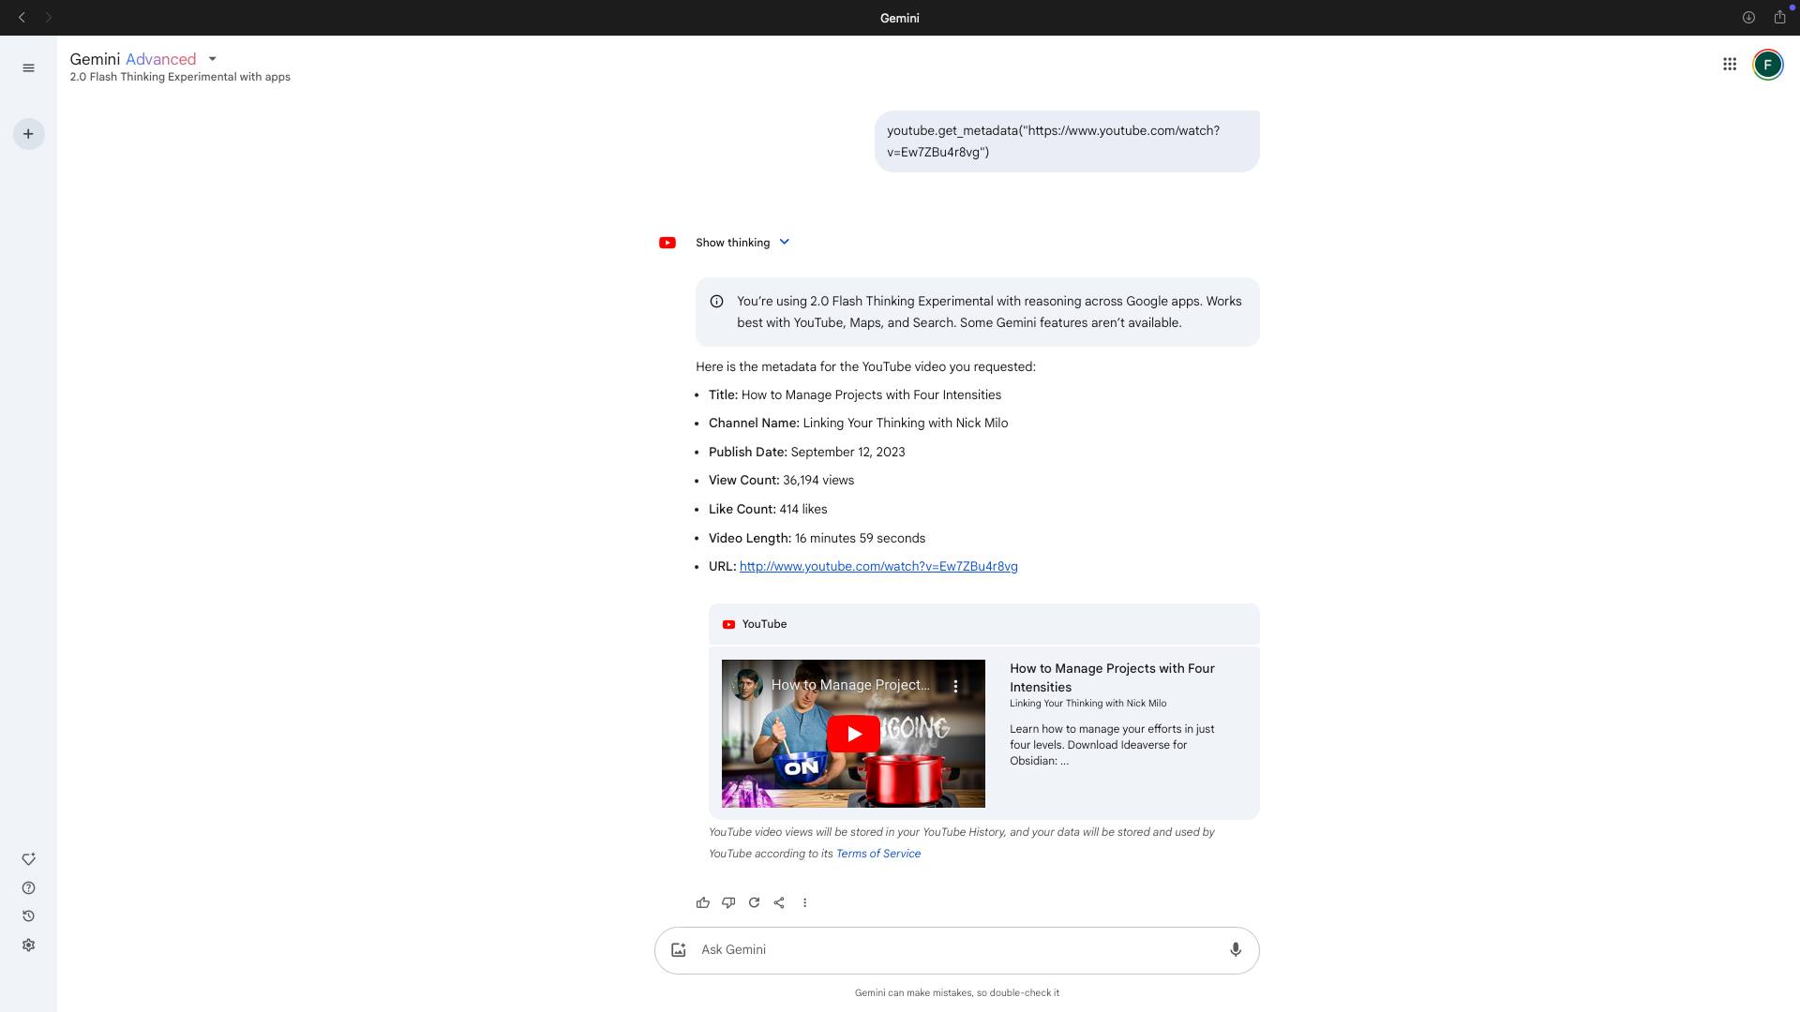This screenshot has width=1800, height=1012.
Task: Click the thumbs up response icon
Action: (703, 902)
